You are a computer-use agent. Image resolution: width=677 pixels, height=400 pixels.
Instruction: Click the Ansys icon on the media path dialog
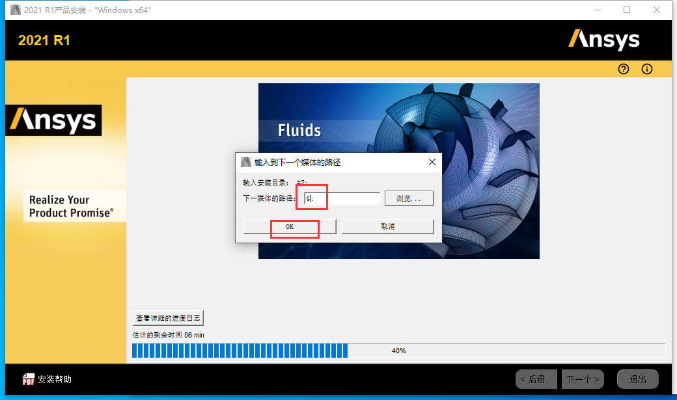[246, 162]
